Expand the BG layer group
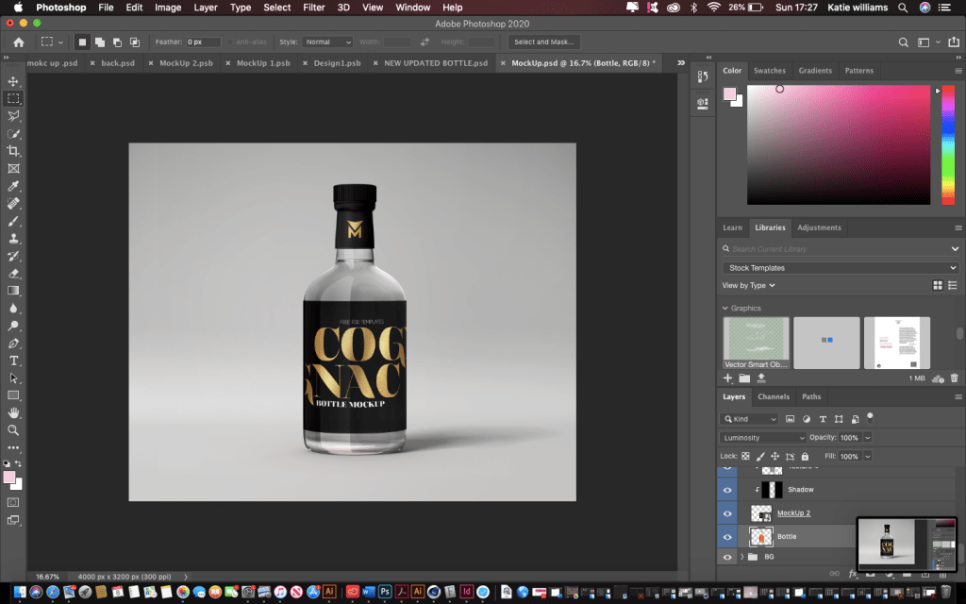This screenshot has width=966, height=604. point(741,558)
